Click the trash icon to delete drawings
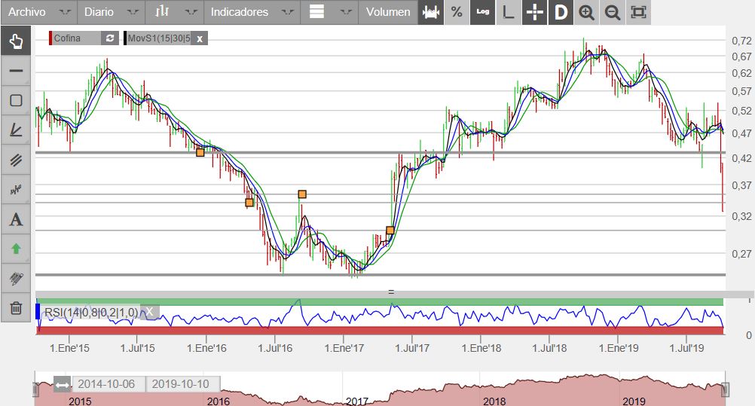755x406 pixels. click(16, 308)
